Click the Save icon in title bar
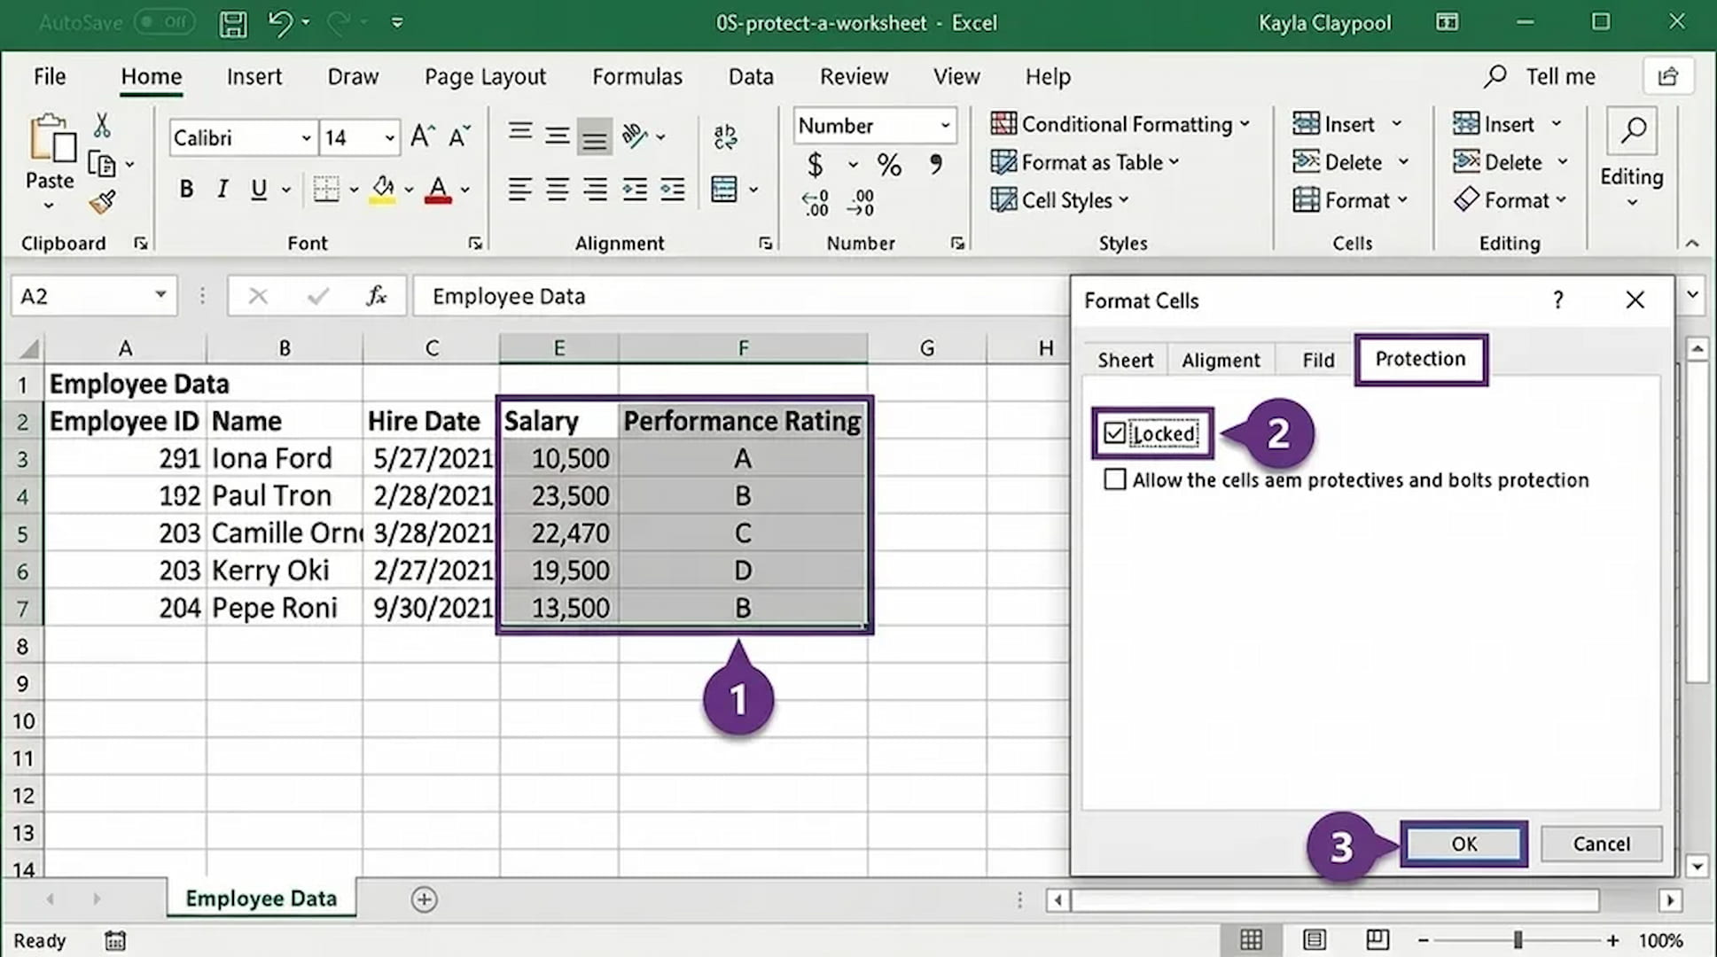This screenshot has height=957, width=1717. pos(233,23)
